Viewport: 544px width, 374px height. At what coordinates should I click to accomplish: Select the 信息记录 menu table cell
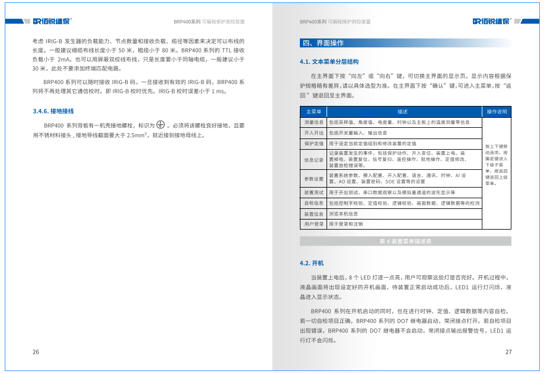tap(313, 160)
